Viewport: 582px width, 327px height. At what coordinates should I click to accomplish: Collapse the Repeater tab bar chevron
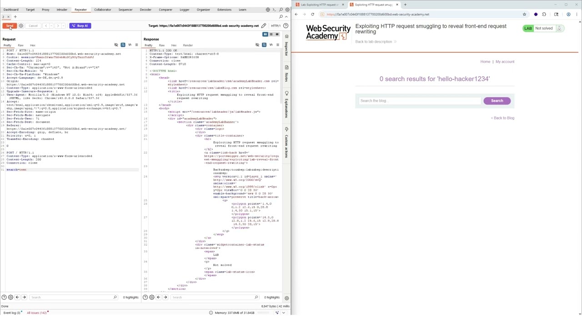286,17
